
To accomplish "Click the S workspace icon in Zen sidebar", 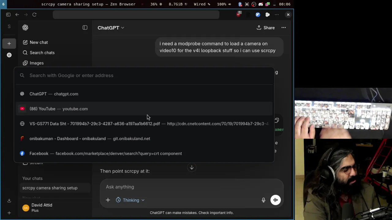I will (9, 27).
